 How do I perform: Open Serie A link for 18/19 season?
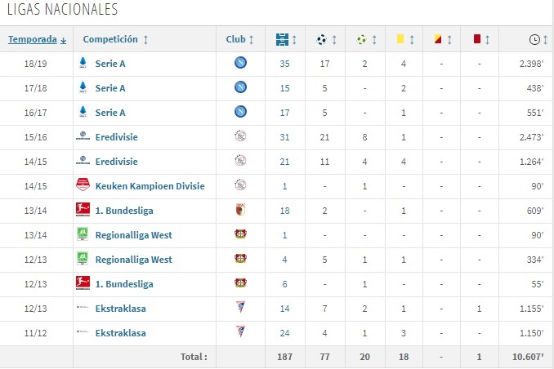110,64
